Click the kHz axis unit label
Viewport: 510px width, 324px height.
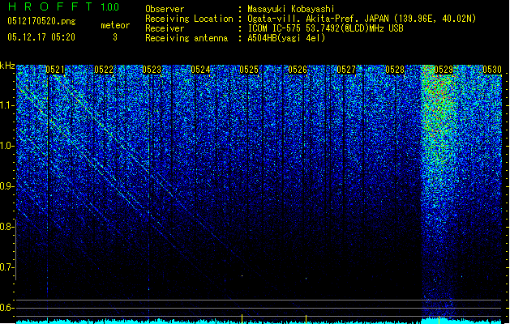pyautogui.click(x=7, y=66)
